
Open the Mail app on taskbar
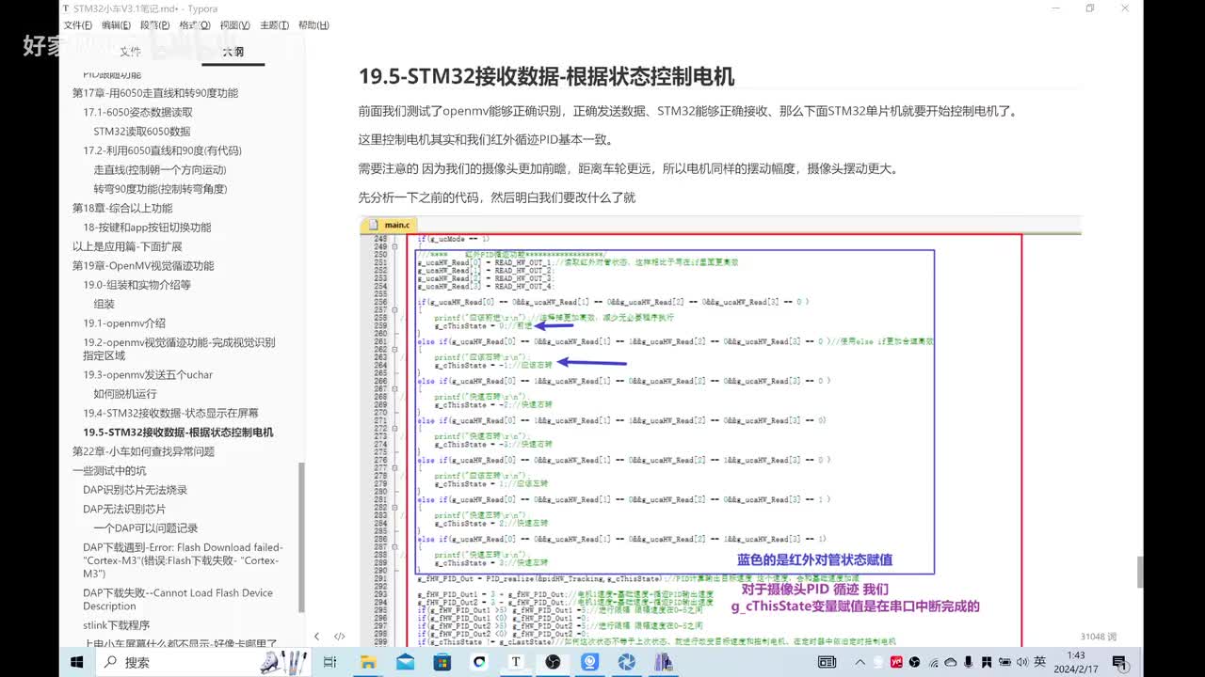406,662
